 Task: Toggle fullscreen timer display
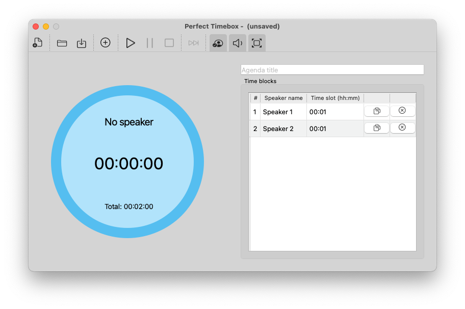pyautogui.click(x=256, y=43)
